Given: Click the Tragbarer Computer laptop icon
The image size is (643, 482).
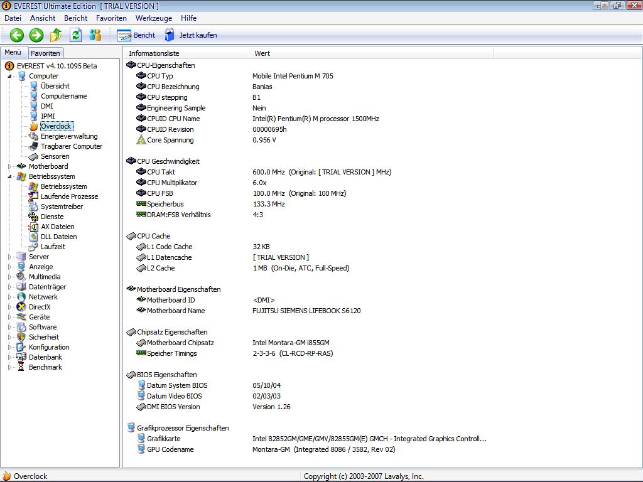Looking at the screenshot, I should click(33, 146).
